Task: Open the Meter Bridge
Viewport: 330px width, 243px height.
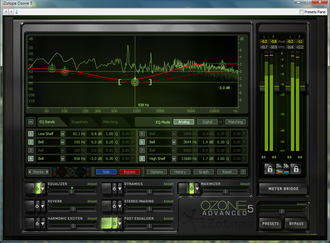Action: pos(284,189)
